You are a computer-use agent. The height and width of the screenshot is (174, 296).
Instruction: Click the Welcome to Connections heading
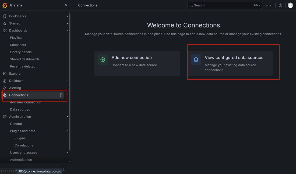coord(184,25)
